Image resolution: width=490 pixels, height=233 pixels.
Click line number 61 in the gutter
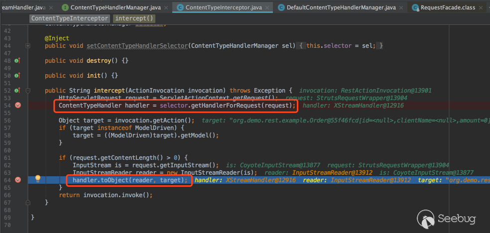(x=7, y=157)
